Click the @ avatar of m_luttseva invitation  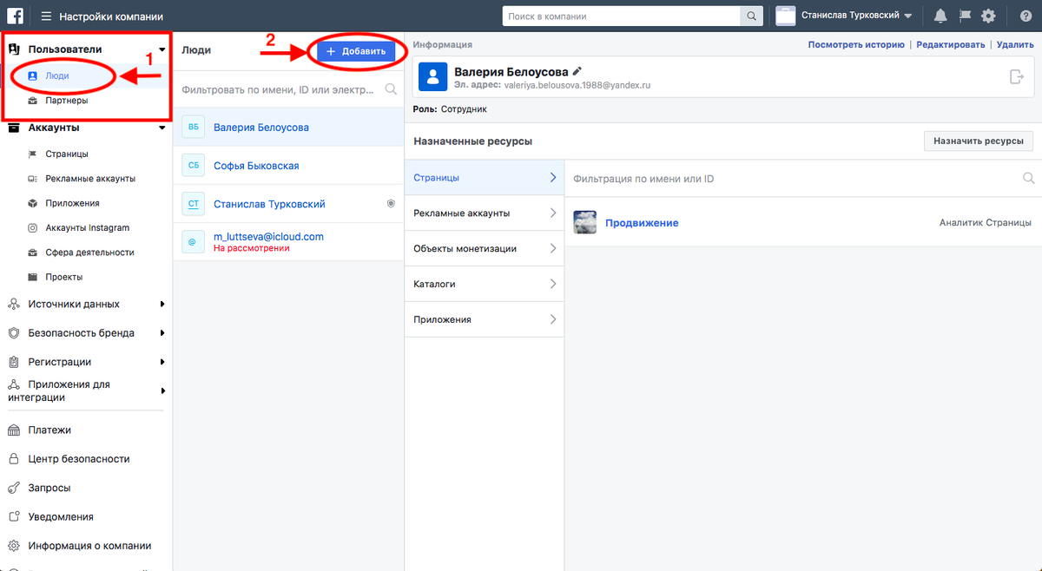pos(193,242)
